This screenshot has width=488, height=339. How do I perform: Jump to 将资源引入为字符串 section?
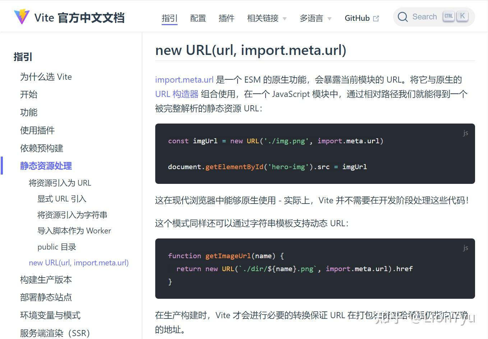click(72, 215)
